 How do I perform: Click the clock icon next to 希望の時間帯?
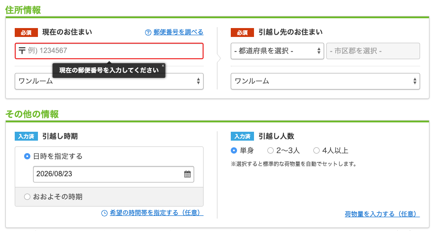[x=104, y=213]
